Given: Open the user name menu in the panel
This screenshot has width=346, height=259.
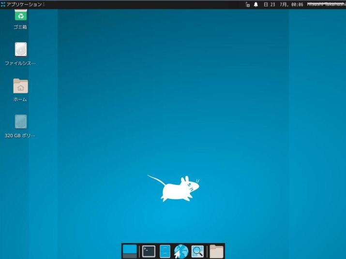Looking at the screenshot, I should 326,4.
